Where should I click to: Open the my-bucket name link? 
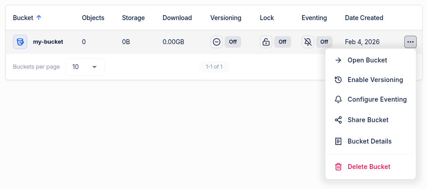(48, 42)
